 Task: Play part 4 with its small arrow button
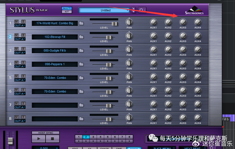(x=100, y=141)
